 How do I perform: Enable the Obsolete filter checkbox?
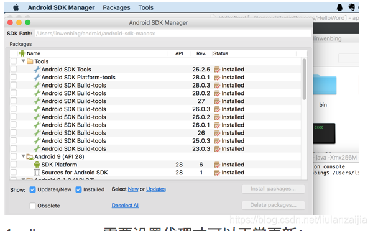point(32,206)
